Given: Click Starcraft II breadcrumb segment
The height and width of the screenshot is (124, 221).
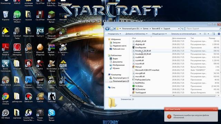Looking at the screenshot, I should pos(156,29).
